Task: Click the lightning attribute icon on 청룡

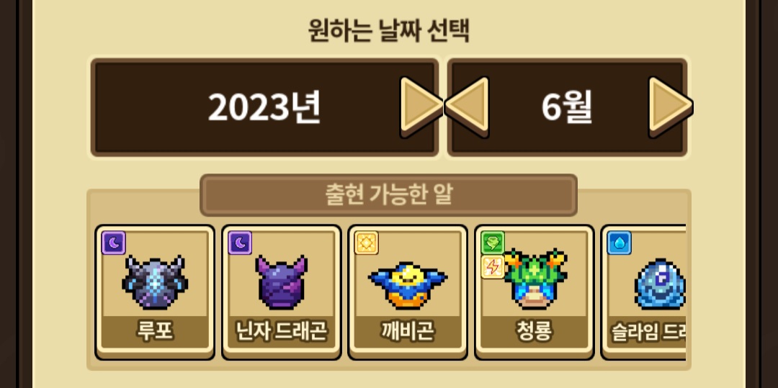Action: pos(493,267)
